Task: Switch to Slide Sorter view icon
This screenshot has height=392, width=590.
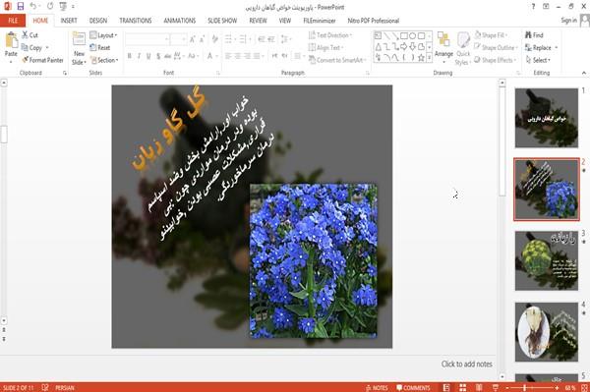Action: (462, 387)
